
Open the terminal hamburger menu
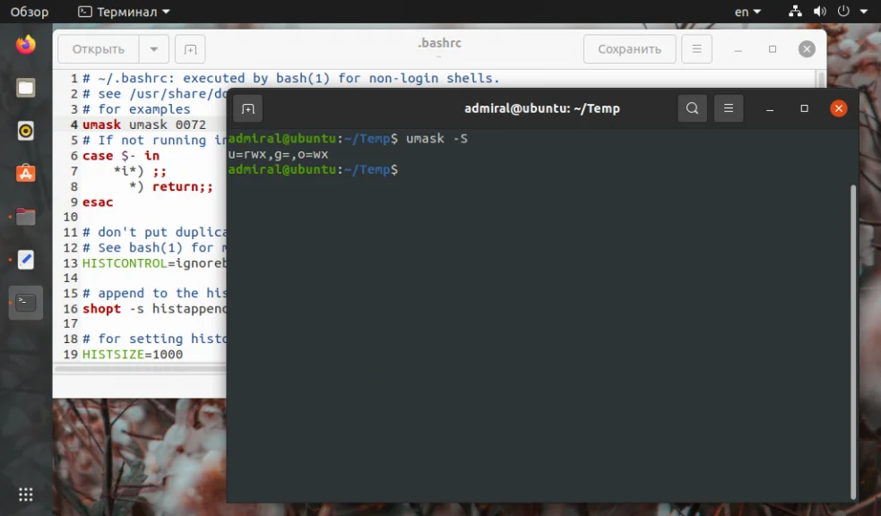tap(728, 108)
